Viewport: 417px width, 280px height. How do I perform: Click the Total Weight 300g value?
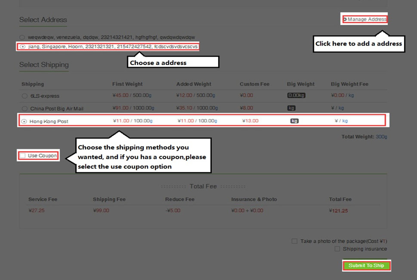coord(382,137)
